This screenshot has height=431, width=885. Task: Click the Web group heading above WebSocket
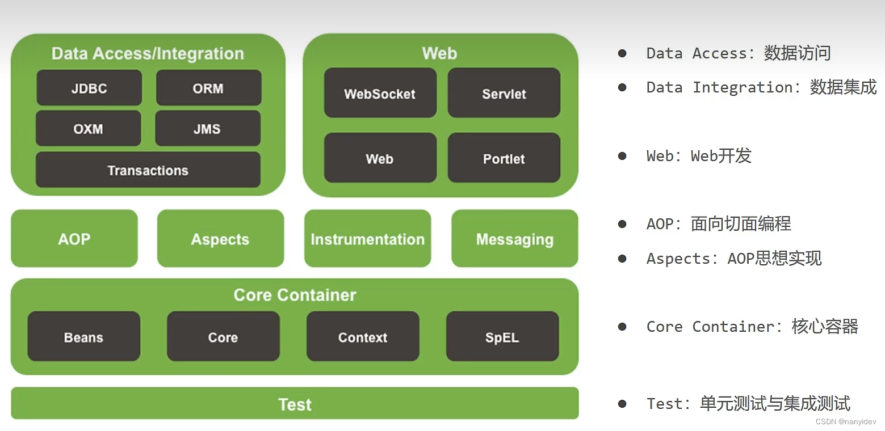tap(439, 53)
